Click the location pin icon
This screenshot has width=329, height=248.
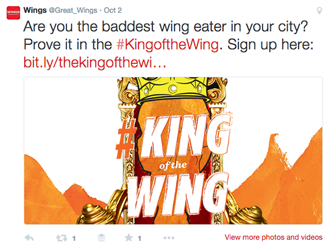(x=319, y=11)
